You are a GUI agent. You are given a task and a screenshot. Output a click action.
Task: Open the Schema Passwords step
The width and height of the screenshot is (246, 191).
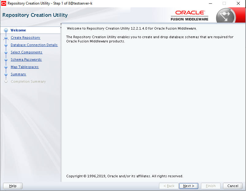(x=26, y=59)
